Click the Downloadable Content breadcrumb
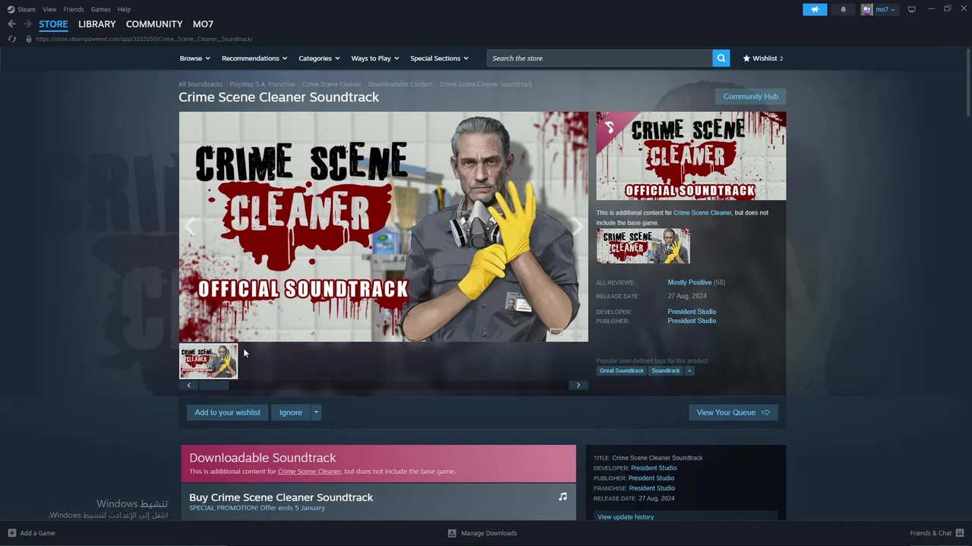This screenshot has height=546, width=972. (400, 84)
